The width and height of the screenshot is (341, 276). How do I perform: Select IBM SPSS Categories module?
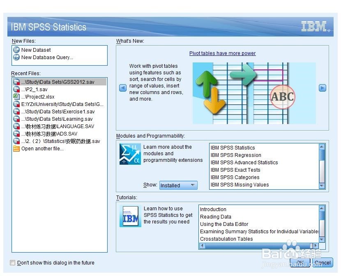[265, 177]
